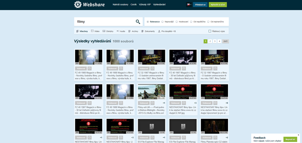Click the Přihlásit se button
Screen dimensions: 302x143
click(200, 5)
